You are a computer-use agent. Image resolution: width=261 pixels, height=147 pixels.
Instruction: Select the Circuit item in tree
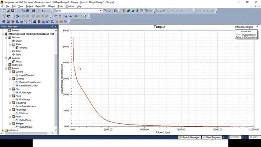click(18, 41)
